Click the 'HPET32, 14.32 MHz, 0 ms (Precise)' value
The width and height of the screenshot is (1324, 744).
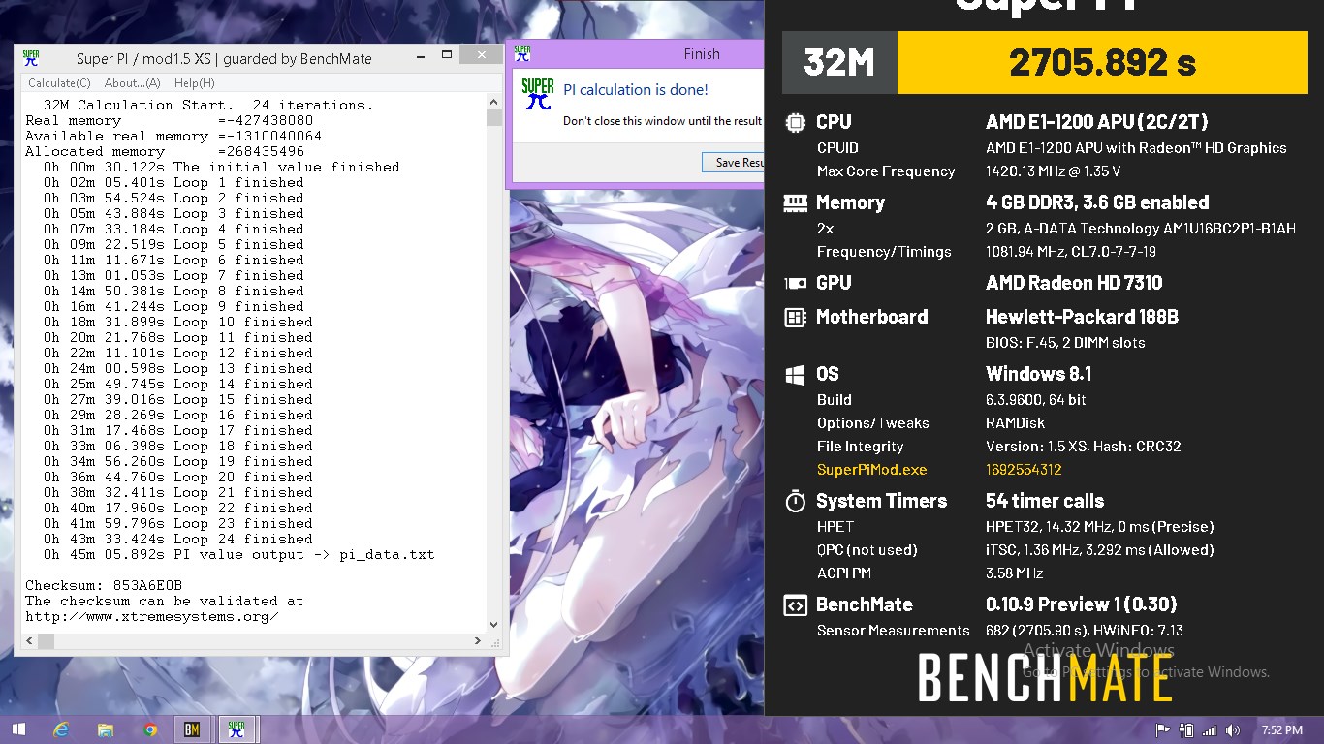pyautogui.click(x=1099, y=527)
